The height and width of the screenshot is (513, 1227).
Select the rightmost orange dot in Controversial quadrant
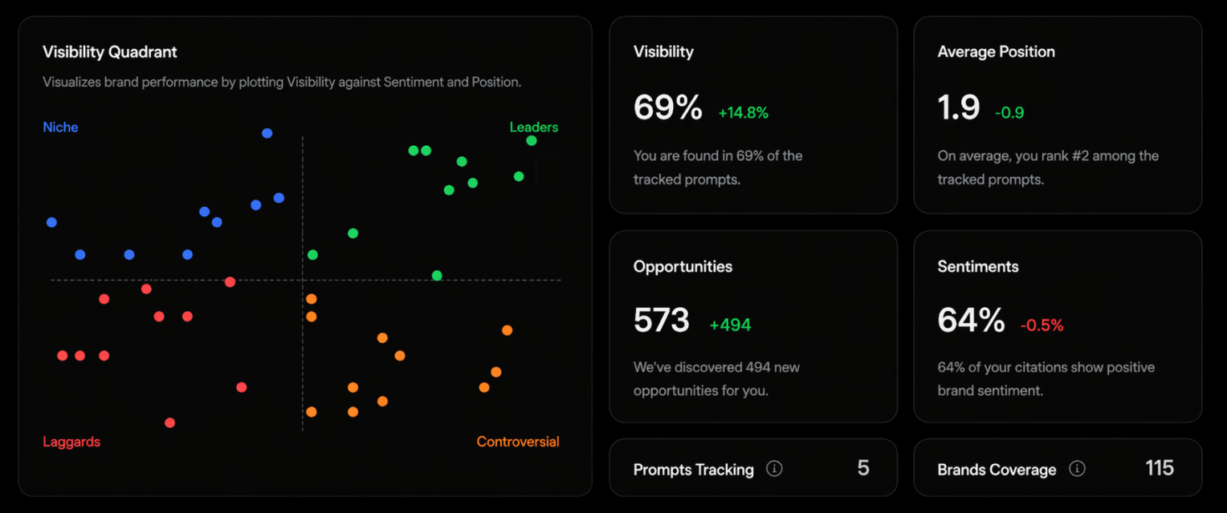508,329
